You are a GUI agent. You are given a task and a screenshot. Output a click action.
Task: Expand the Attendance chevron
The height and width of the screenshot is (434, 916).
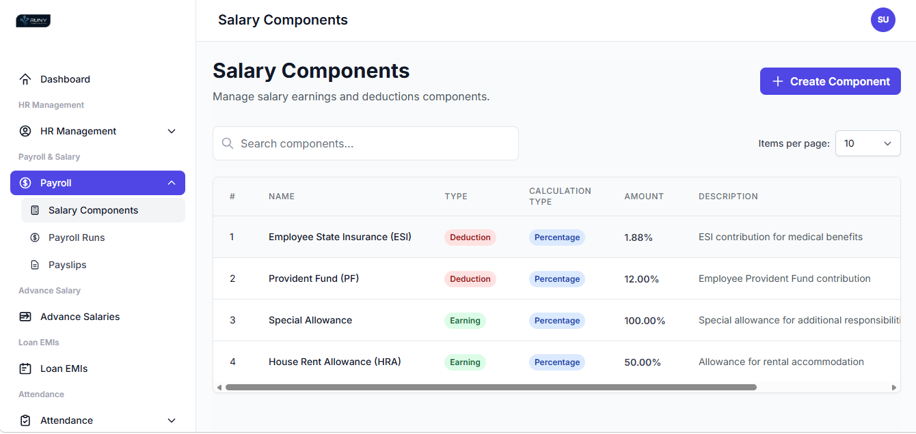172,420
